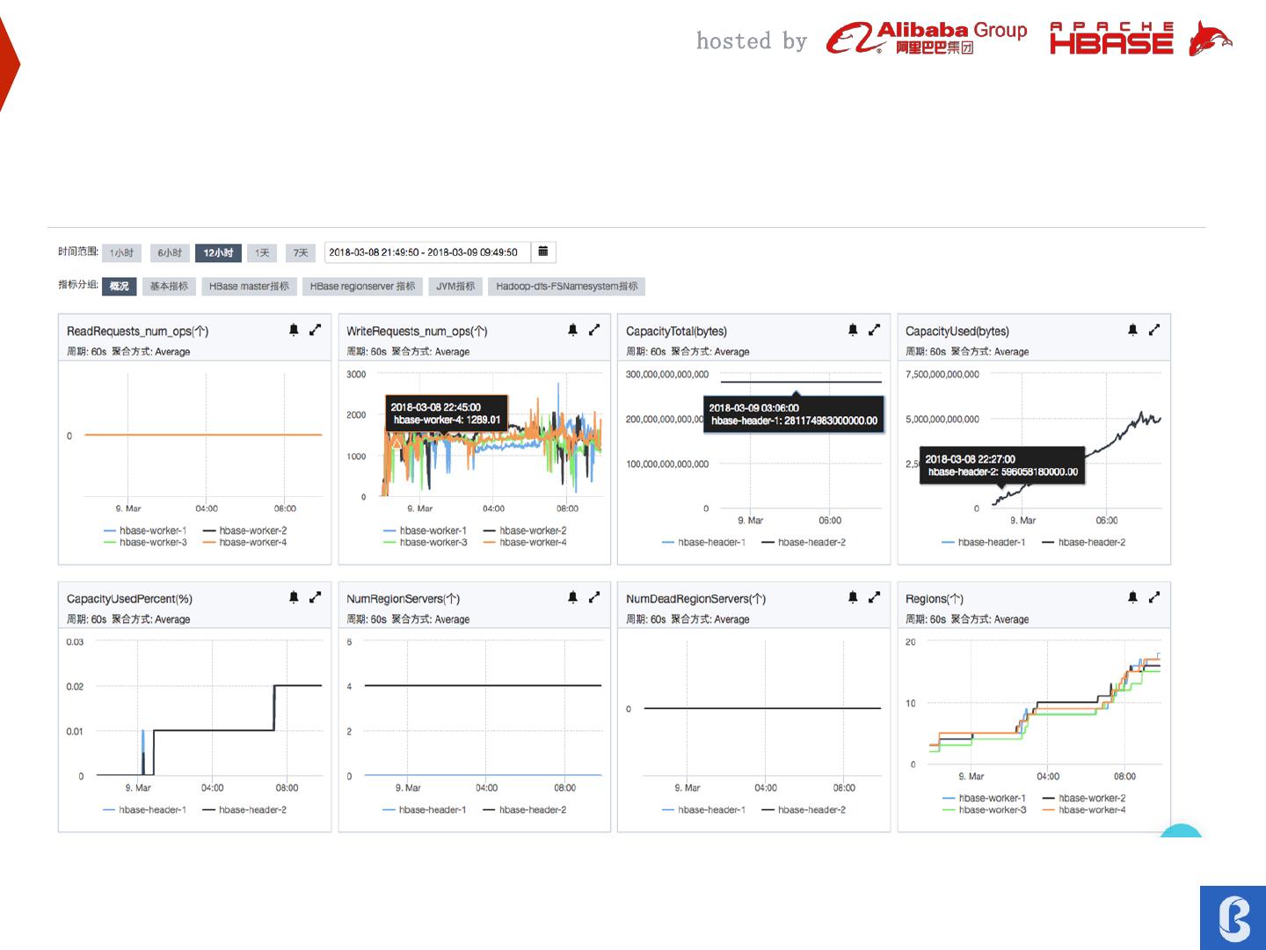Open the calendar date picker icon
1266x950 pixels.
tap(543, 252)
